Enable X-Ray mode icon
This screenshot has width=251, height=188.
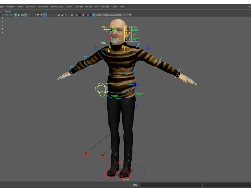click(59, 15)
